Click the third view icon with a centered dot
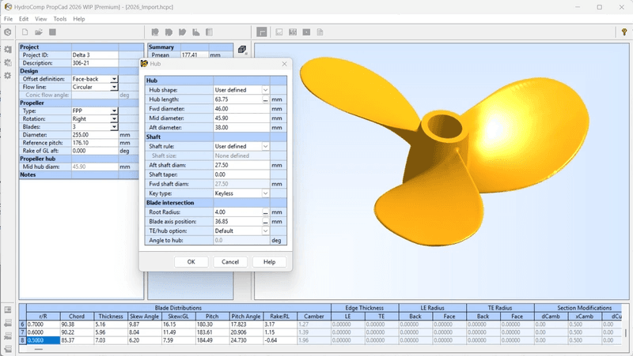Image resolution: width=633 pixels, height=356 pixels. coord(306,32)
